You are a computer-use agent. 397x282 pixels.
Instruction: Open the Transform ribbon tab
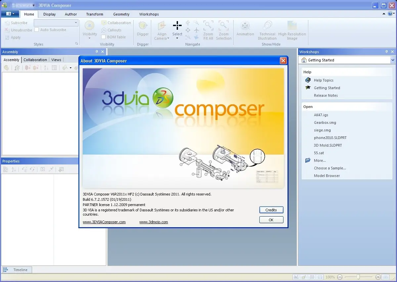point(95,14)
